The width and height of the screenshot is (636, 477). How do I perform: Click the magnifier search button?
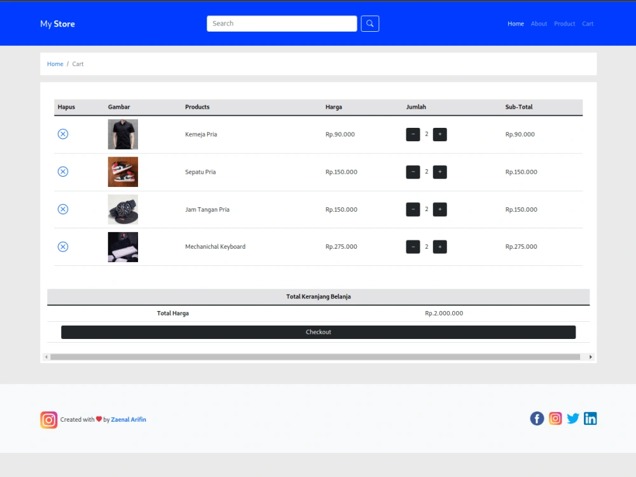point(370,24)
